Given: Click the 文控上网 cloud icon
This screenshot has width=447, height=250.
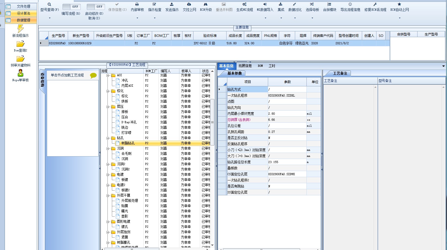Looking at the screenshot, I should [x=189, y=4].
